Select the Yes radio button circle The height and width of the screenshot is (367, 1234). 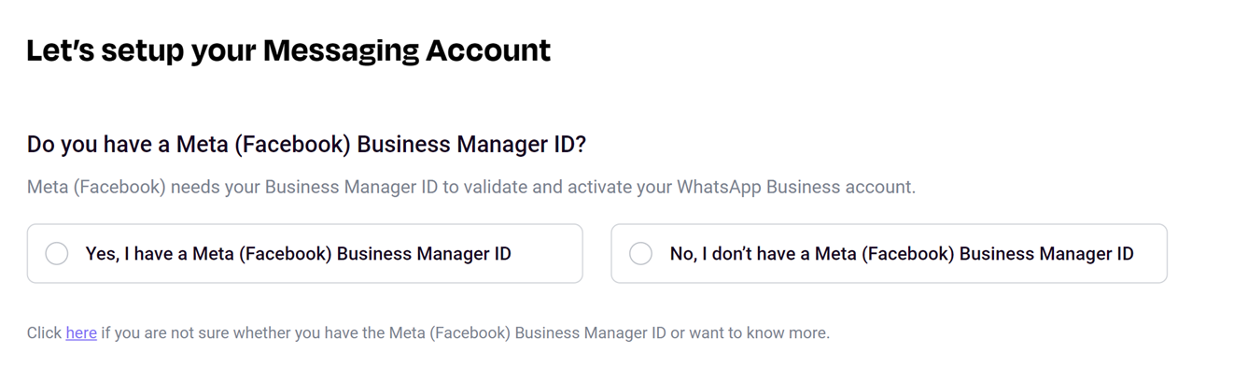point(57,254)
